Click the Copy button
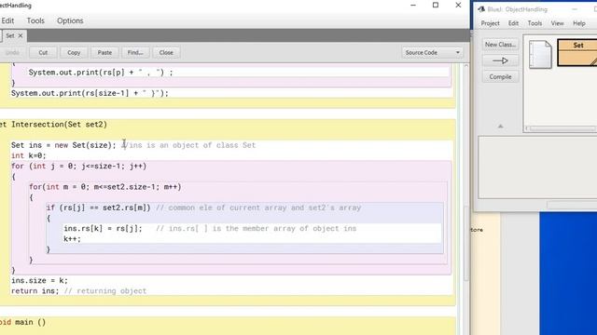 coord(74,53)
